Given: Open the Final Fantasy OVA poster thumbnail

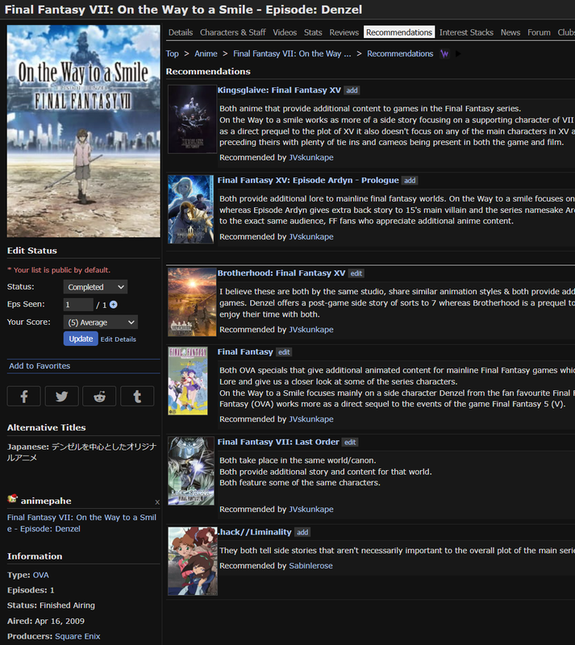Looking at the screenshot, I should coord(188,381).
